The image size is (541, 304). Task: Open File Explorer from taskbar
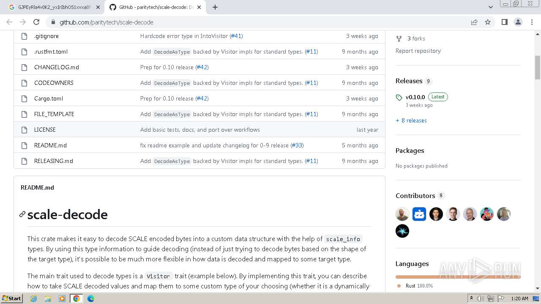click(x=48, y=299)
